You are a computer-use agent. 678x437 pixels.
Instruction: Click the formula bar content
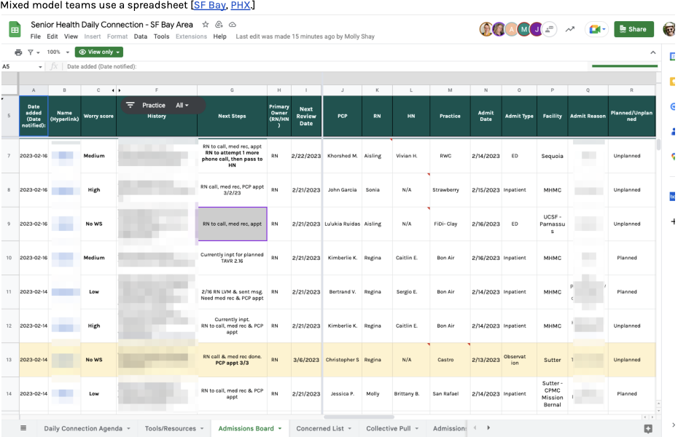tap(101, 66)
